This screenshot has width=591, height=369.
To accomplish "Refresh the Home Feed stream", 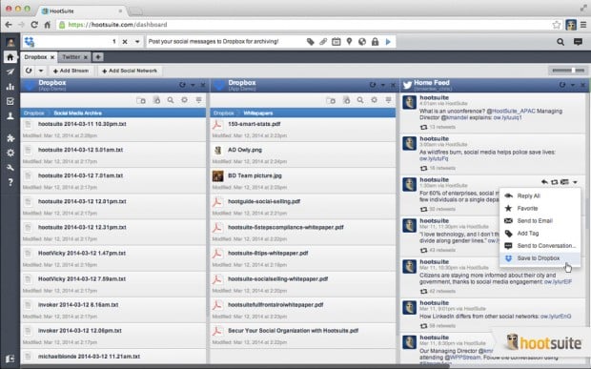I will point(562,85).
